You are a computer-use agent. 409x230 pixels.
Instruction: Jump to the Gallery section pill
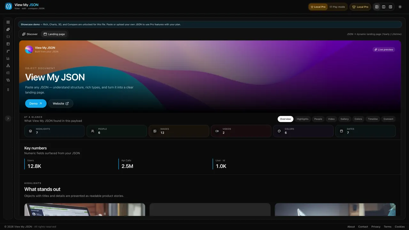coord(344,119)
